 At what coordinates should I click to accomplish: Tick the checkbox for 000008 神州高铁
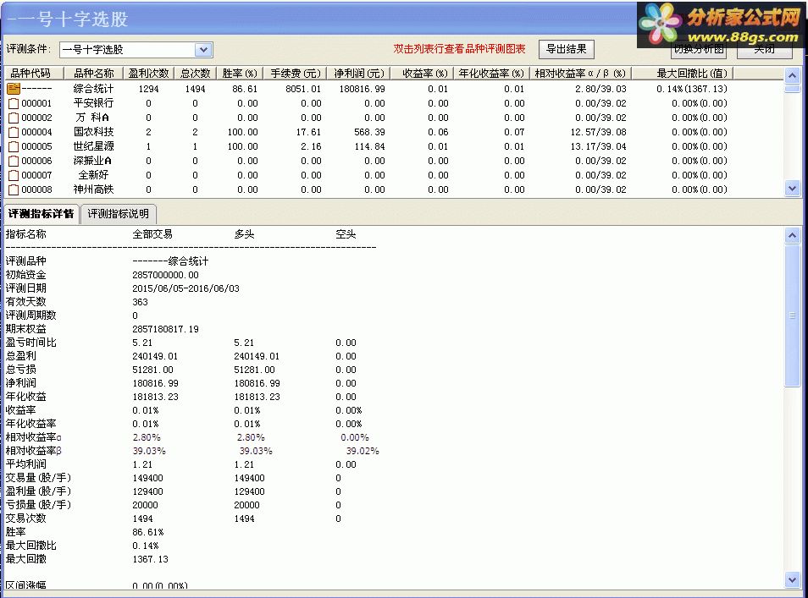(14, 190)
